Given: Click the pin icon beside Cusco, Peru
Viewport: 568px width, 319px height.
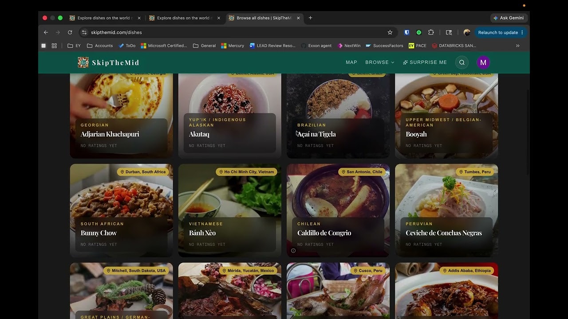Looking at the screenshot, I should [x=355, y=271].
